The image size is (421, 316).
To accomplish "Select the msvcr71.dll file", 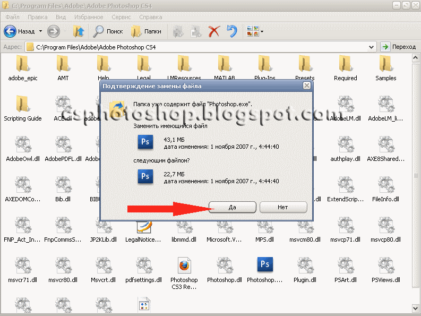I will tap(23, 269).
